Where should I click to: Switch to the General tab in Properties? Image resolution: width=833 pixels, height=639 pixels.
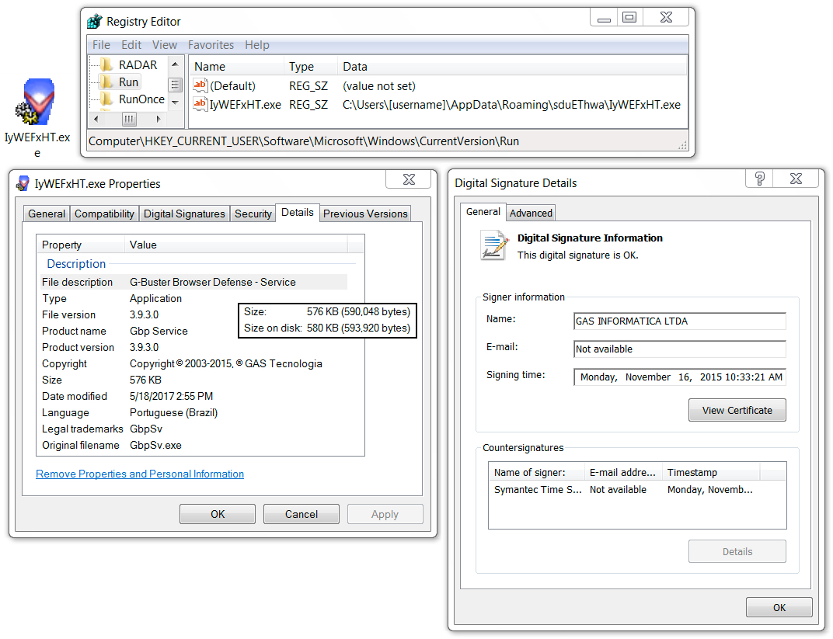point(47,214)
